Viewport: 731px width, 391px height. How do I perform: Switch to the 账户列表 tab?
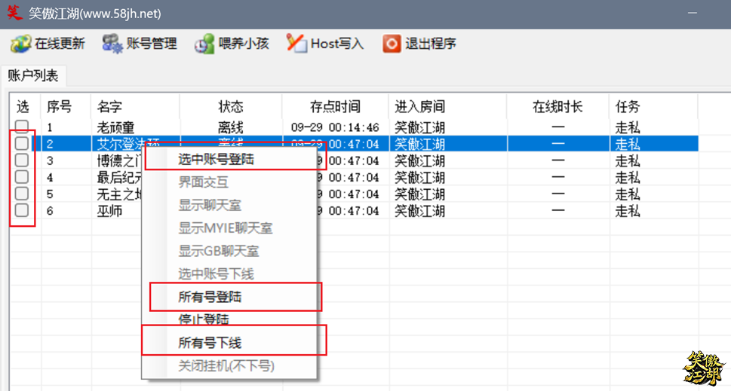coord(33,76)
